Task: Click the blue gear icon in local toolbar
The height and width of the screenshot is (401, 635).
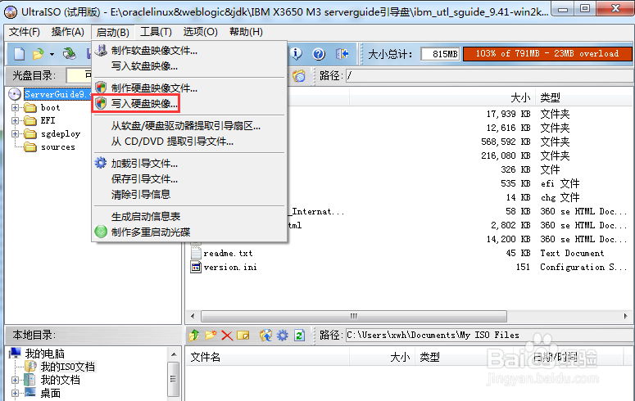Action: click(x=282, y=335)
